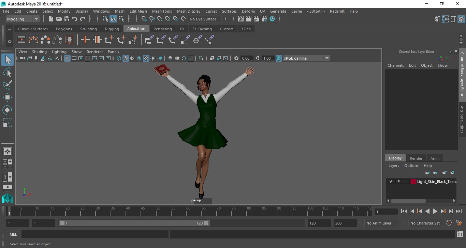Click the Orient Constraint shelf icon
The image size is (466, 248).
tap(173, 40)
